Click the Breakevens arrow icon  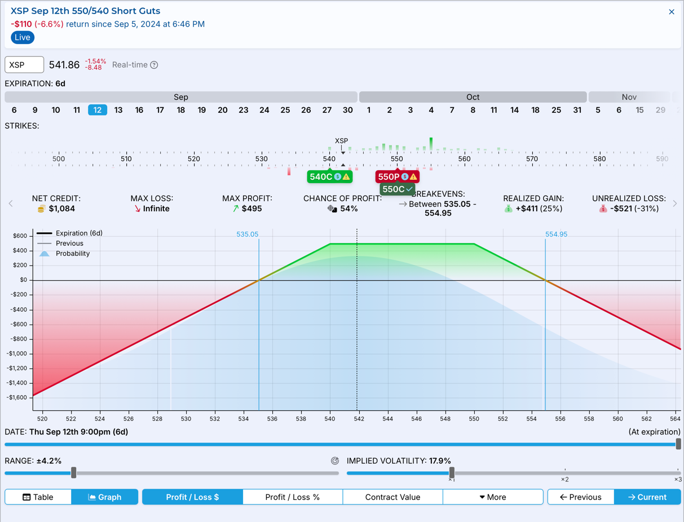pos(403,204)
